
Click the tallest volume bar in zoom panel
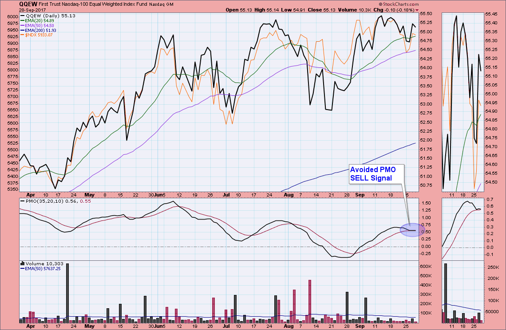point(446,293)
